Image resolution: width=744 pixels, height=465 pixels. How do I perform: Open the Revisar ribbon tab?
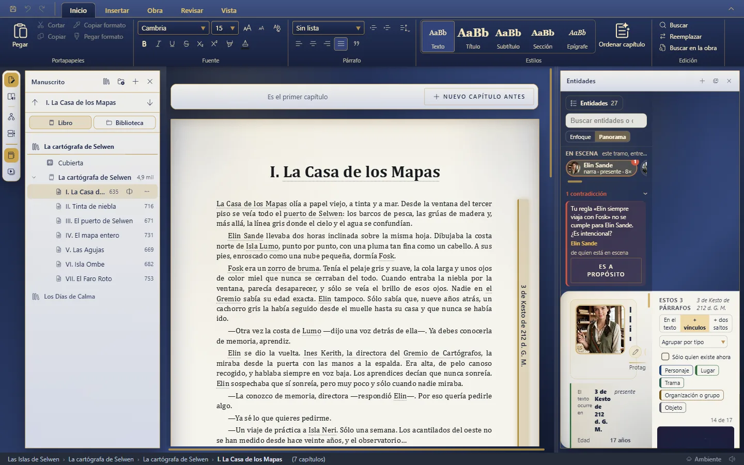(192, 10)
